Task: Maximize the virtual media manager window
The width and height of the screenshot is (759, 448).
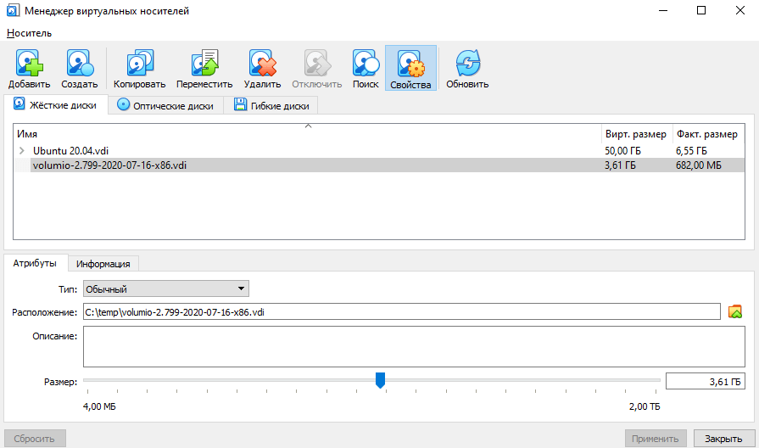Action: coord(701,10)
